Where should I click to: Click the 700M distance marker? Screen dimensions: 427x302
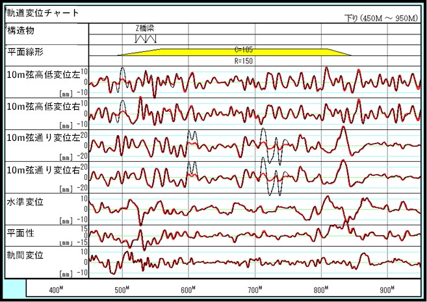255,289
